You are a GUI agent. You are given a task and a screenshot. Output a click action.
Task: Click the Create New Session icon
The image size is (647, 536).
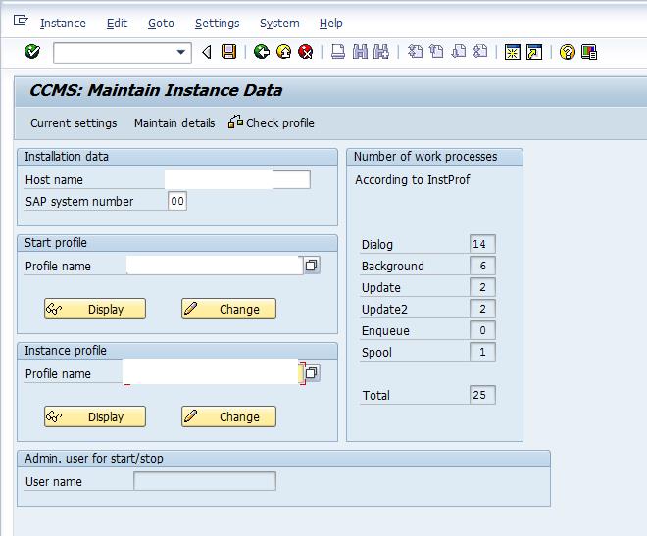tap(512, 52)
